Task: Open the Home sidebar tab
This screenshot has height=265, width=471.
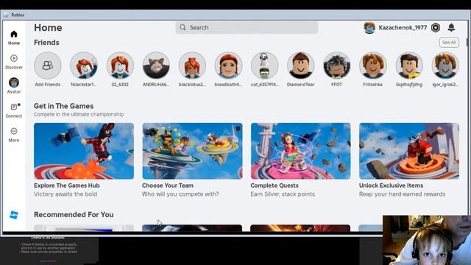Action: click(14, 38)
